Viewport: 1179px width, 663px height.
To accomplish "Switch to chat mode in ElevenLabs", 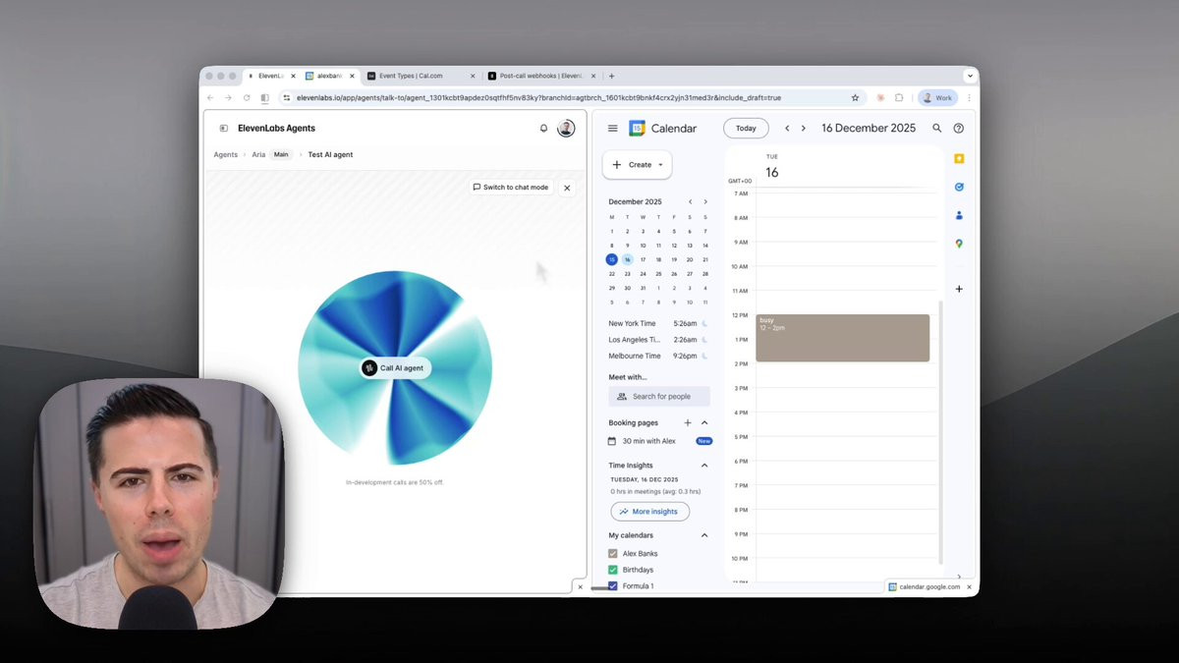I will coord(511,187).
